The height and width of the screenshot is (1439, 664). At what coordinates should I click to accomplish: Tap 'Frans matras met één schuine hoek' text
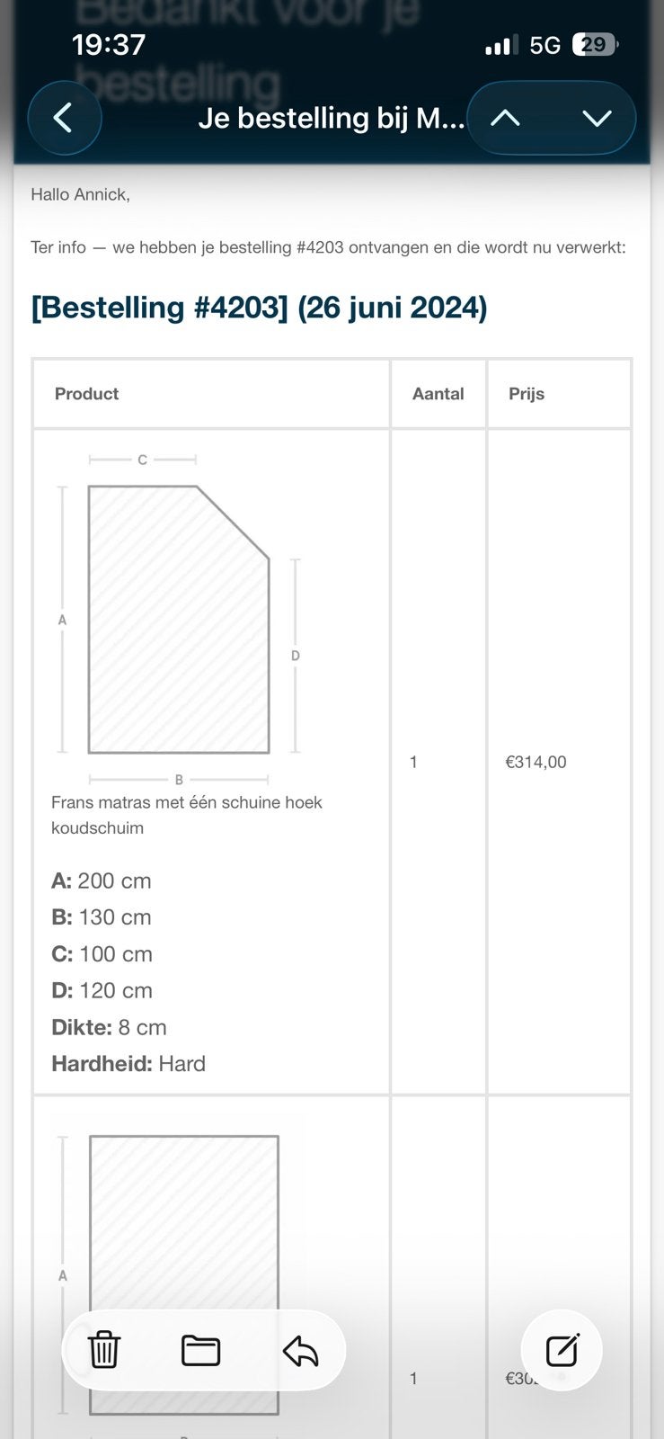tap(187, 802)
